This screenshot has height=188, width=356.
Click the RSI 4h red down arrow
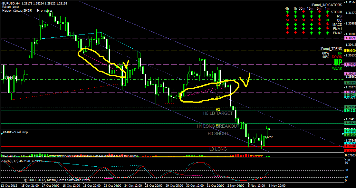(287, 16)
